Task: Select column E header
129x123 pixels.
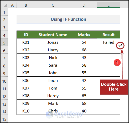Action: tap(109, 5)
